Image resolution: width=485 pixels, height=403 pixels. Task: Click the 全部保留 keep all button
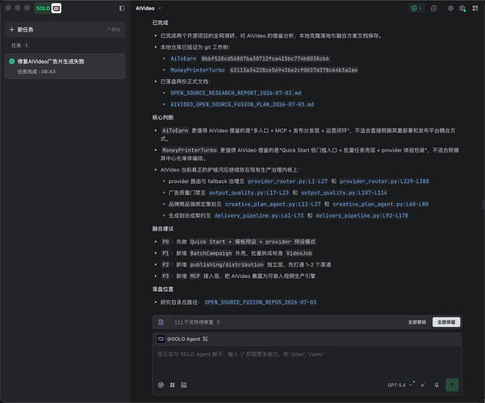tap(446, 322)
